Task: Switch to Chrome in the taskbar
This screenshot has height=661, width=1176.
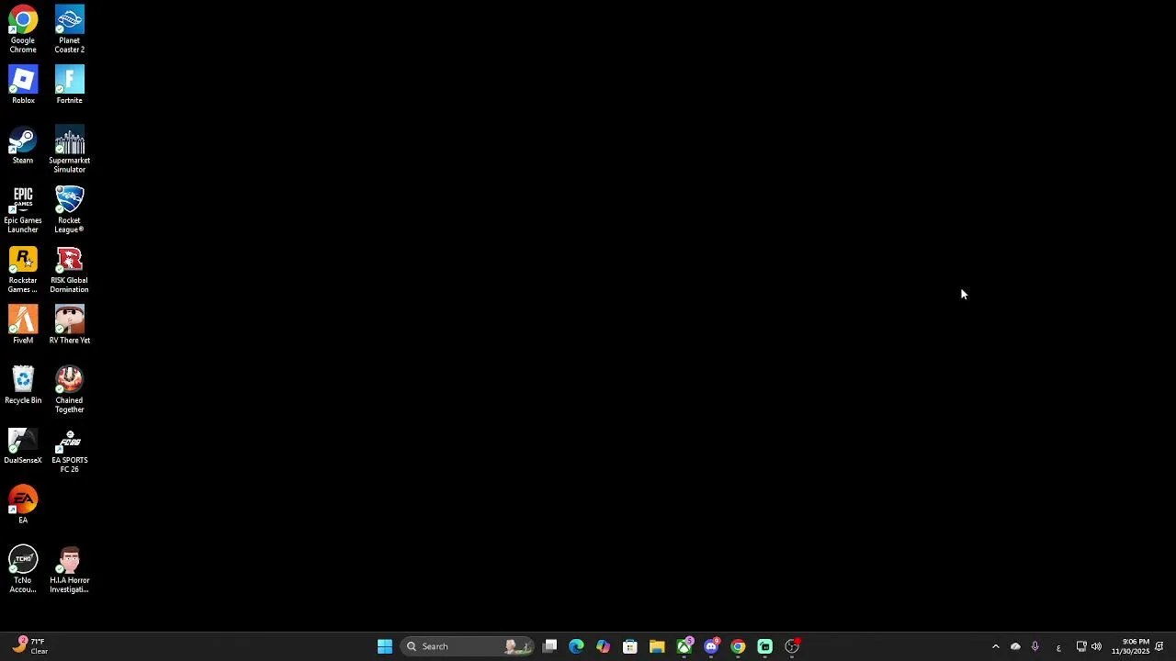Action: click(x=738, y=646)
